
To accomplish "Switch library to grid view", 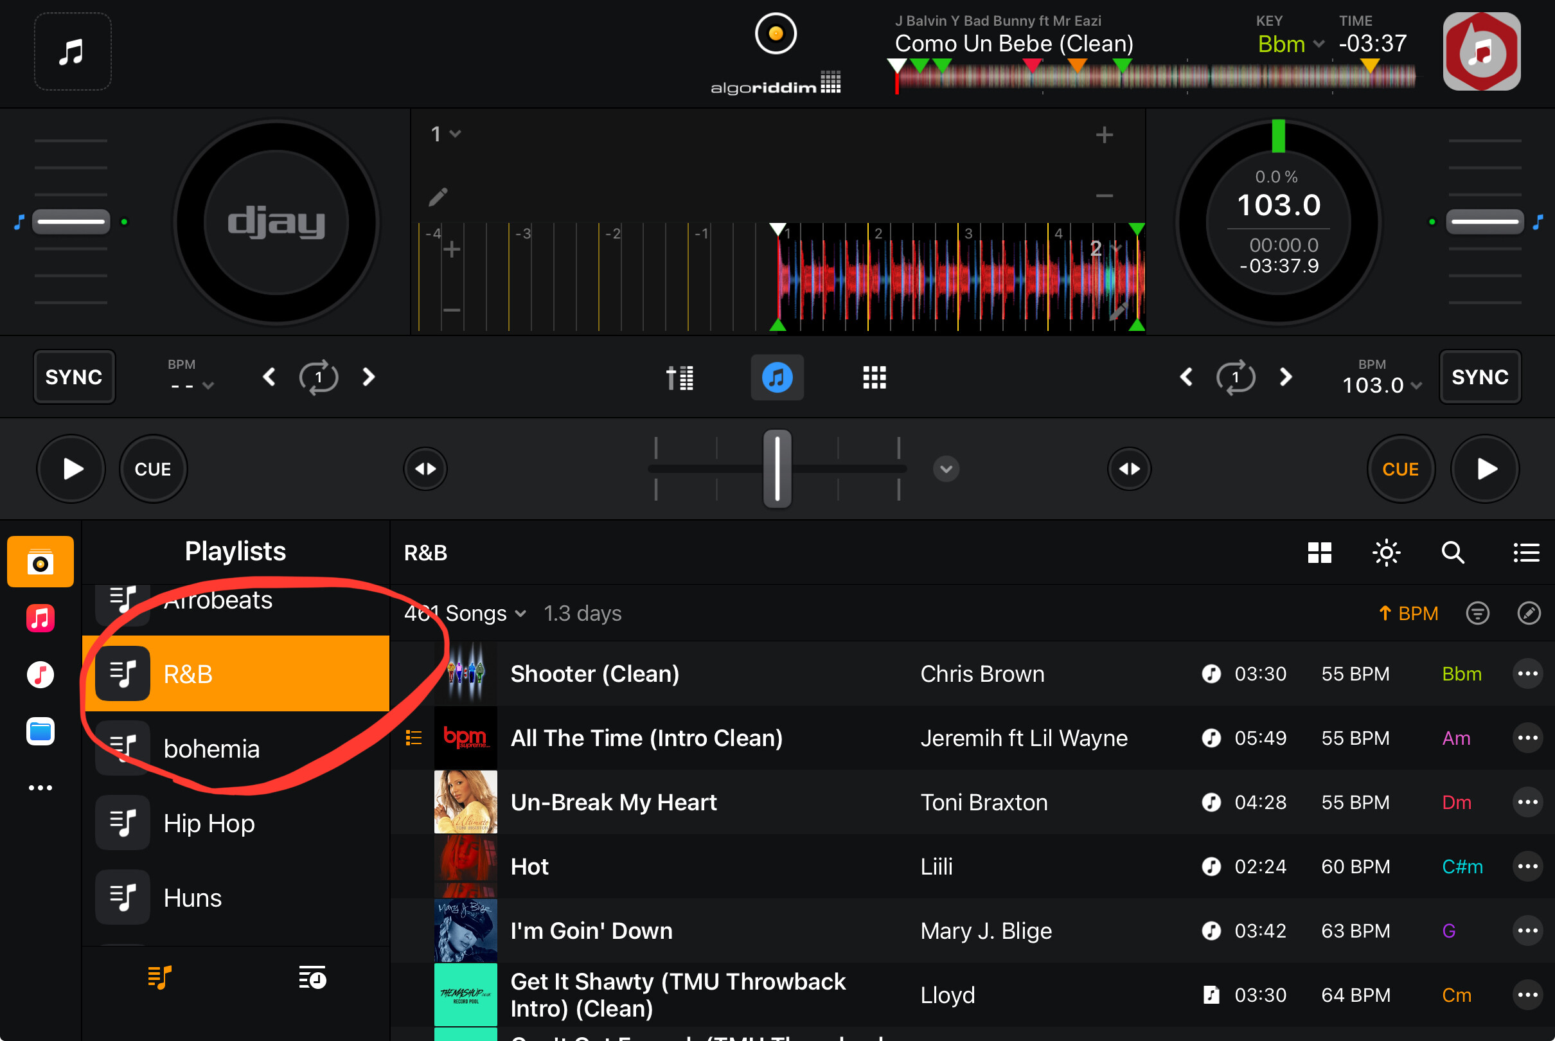I will click(x=1319, y=553).
